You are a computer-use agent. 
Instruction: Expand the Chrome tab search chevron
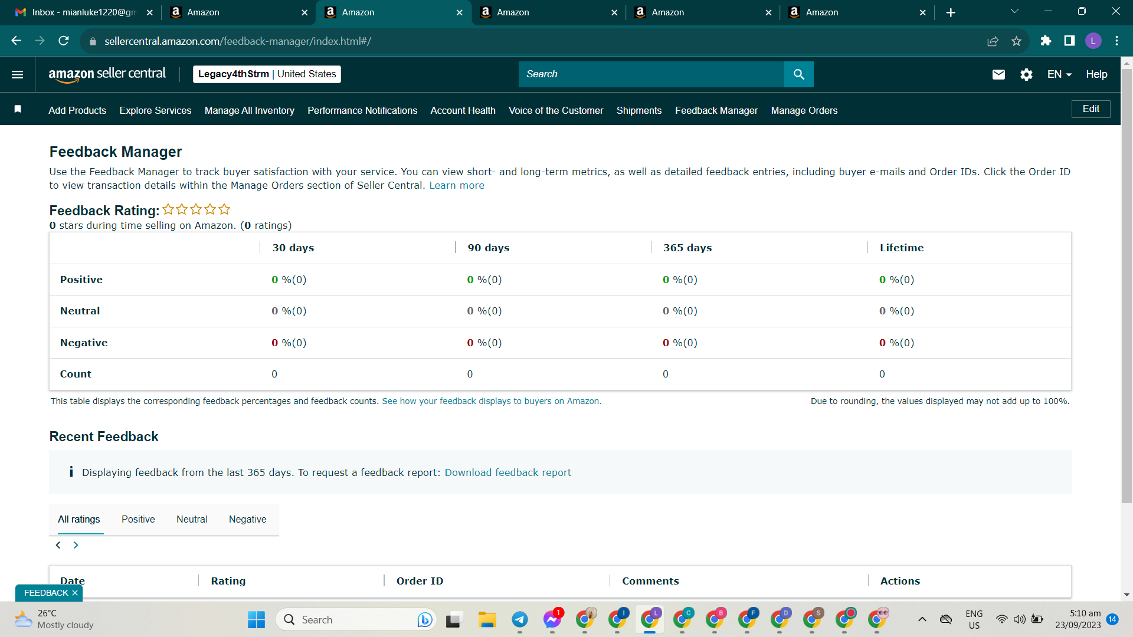tap(1014, 12)
